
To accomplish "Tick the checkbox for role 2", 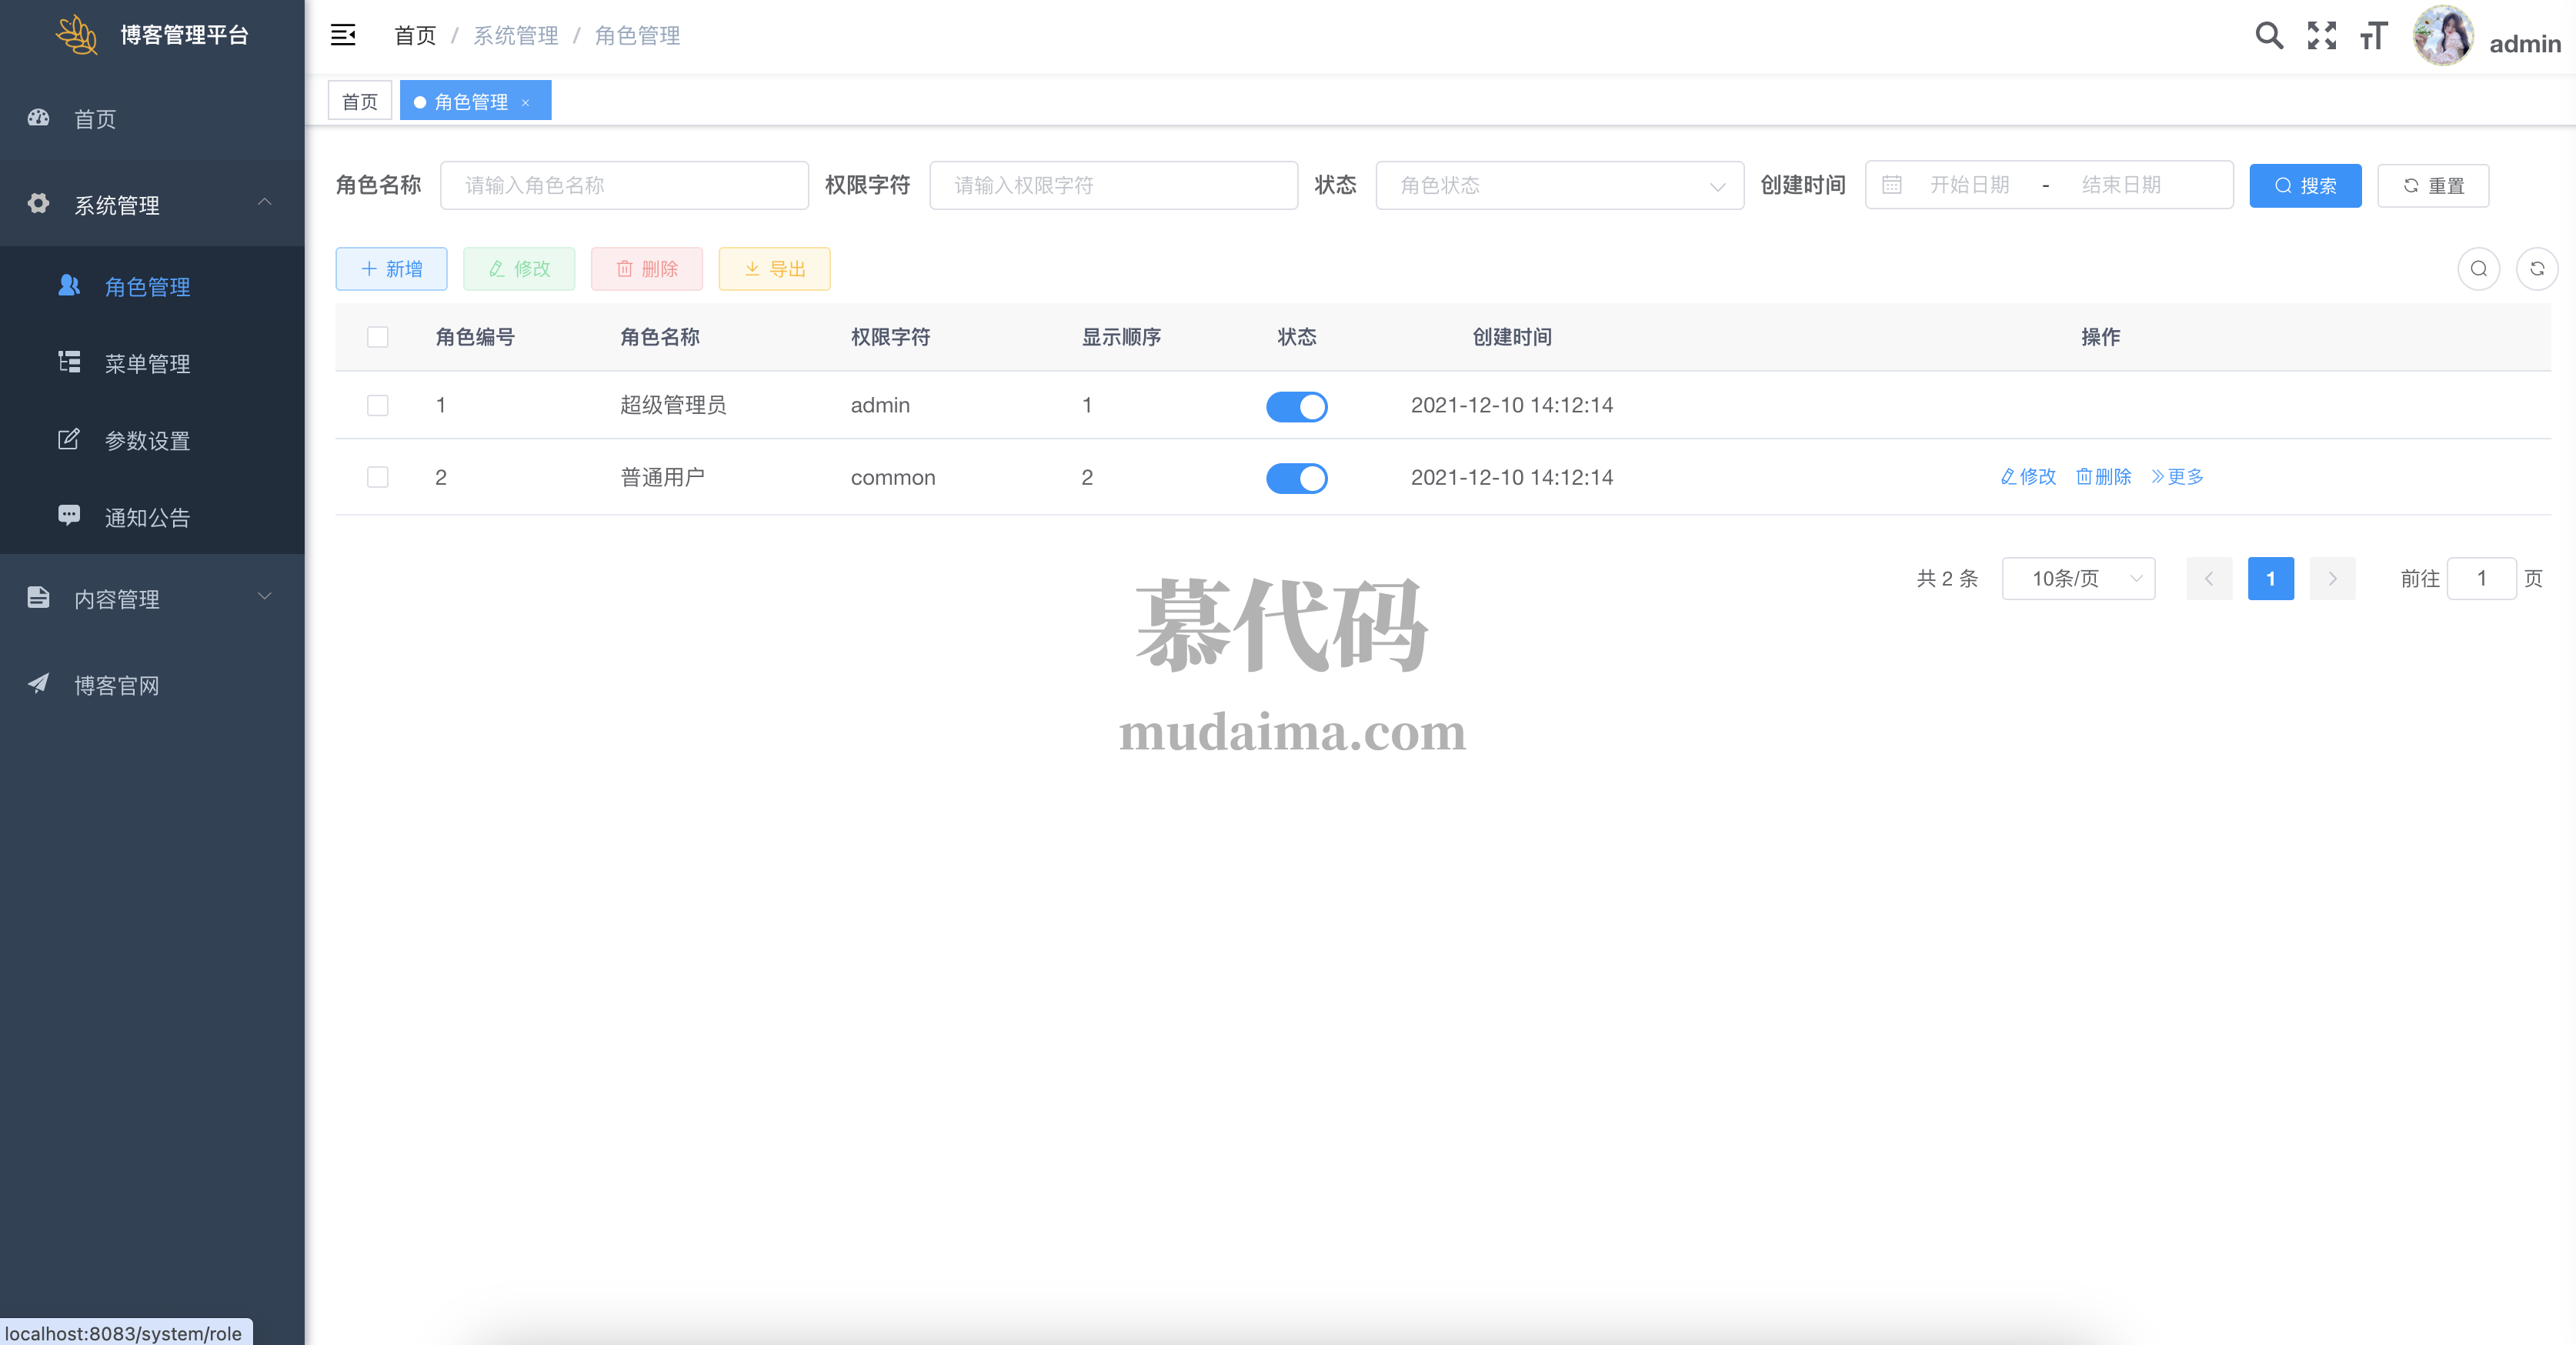I will [x=377, y=477].
